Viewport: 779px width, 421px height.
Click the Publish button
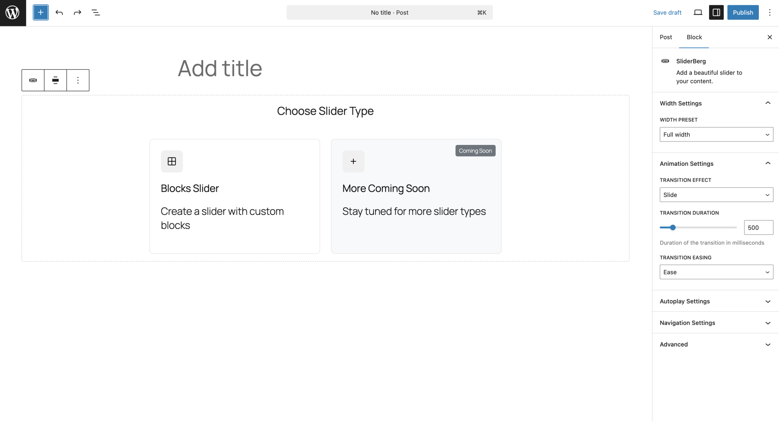pyautogui.click(x=742, y=12)
